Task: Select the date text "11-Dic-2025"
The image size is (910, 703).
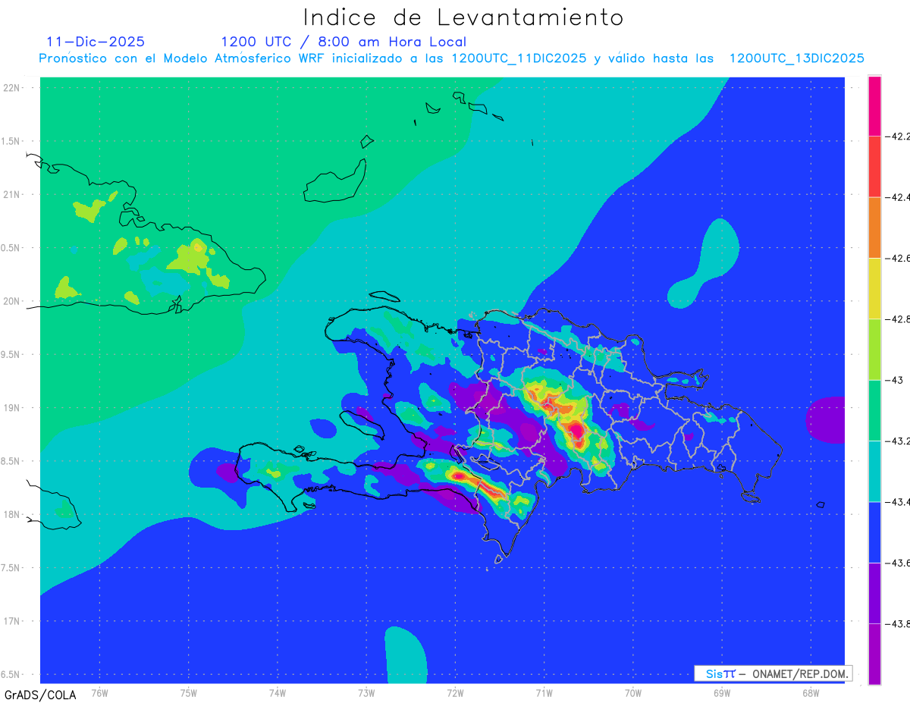Action: tap(96, 42)
